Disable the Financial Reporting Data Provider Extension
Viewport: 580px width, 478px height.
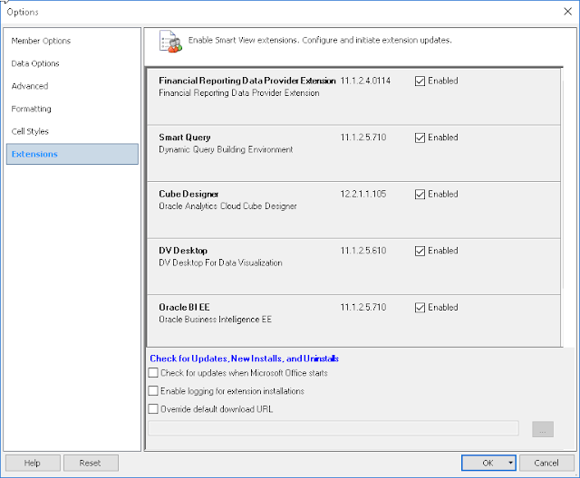click(x=420, y=81)
